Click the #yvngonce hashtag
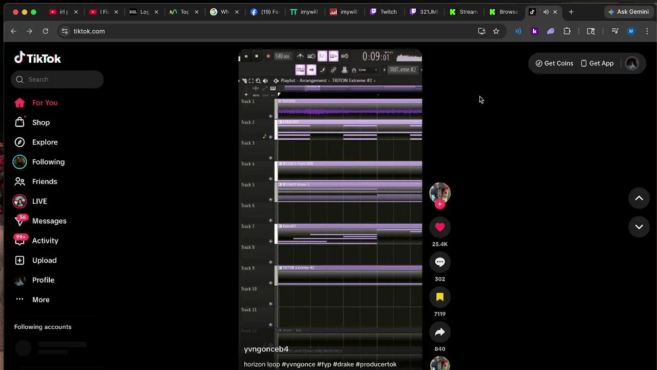657x370 pixels. pos(298,364)
